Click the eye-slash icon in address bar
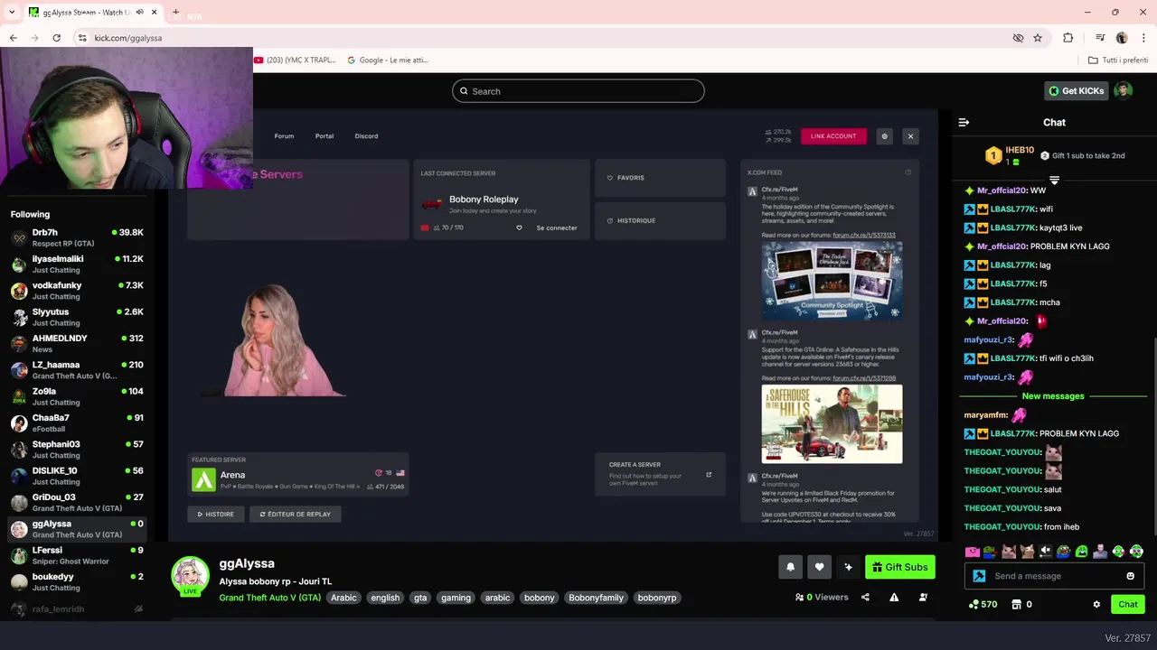Viewport: 1157px width, 650px height. 1018,38
